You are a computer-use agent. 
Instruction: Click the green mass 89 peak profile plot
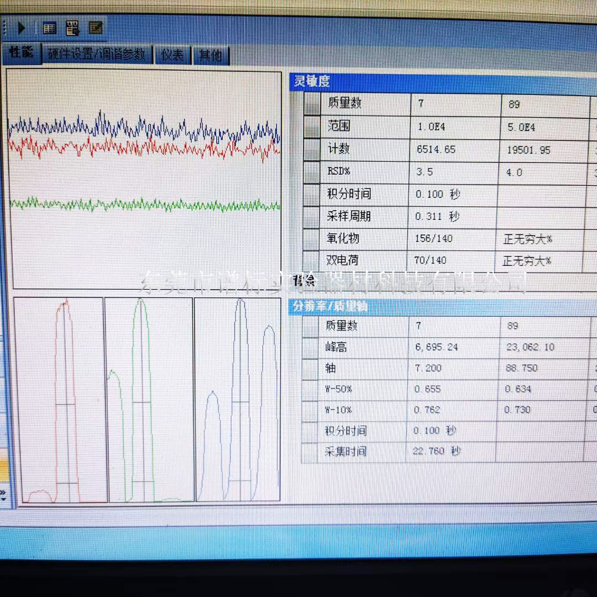pyautogui.click(x=149, y=400)
